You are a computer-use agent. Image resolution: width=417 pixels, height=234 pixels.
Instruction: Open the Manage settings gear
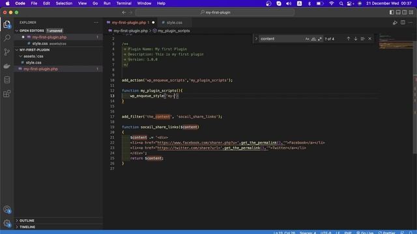[7, 223]
